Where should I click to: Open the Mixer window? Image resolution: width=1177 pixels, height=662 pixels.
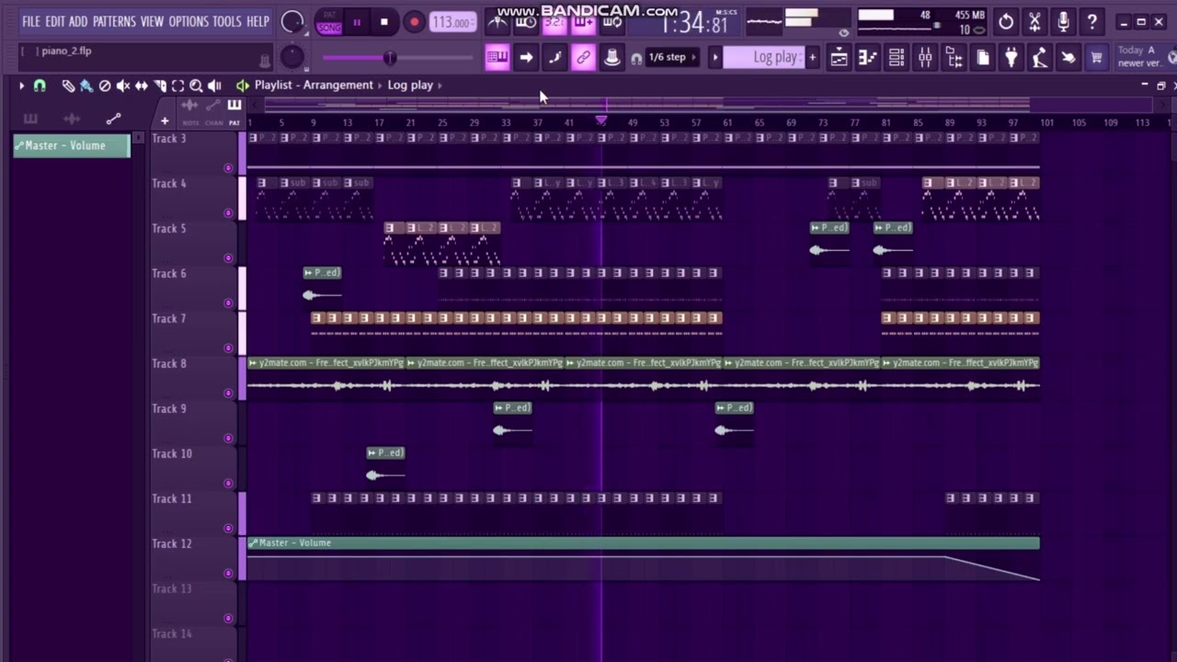tap(925, 58)
